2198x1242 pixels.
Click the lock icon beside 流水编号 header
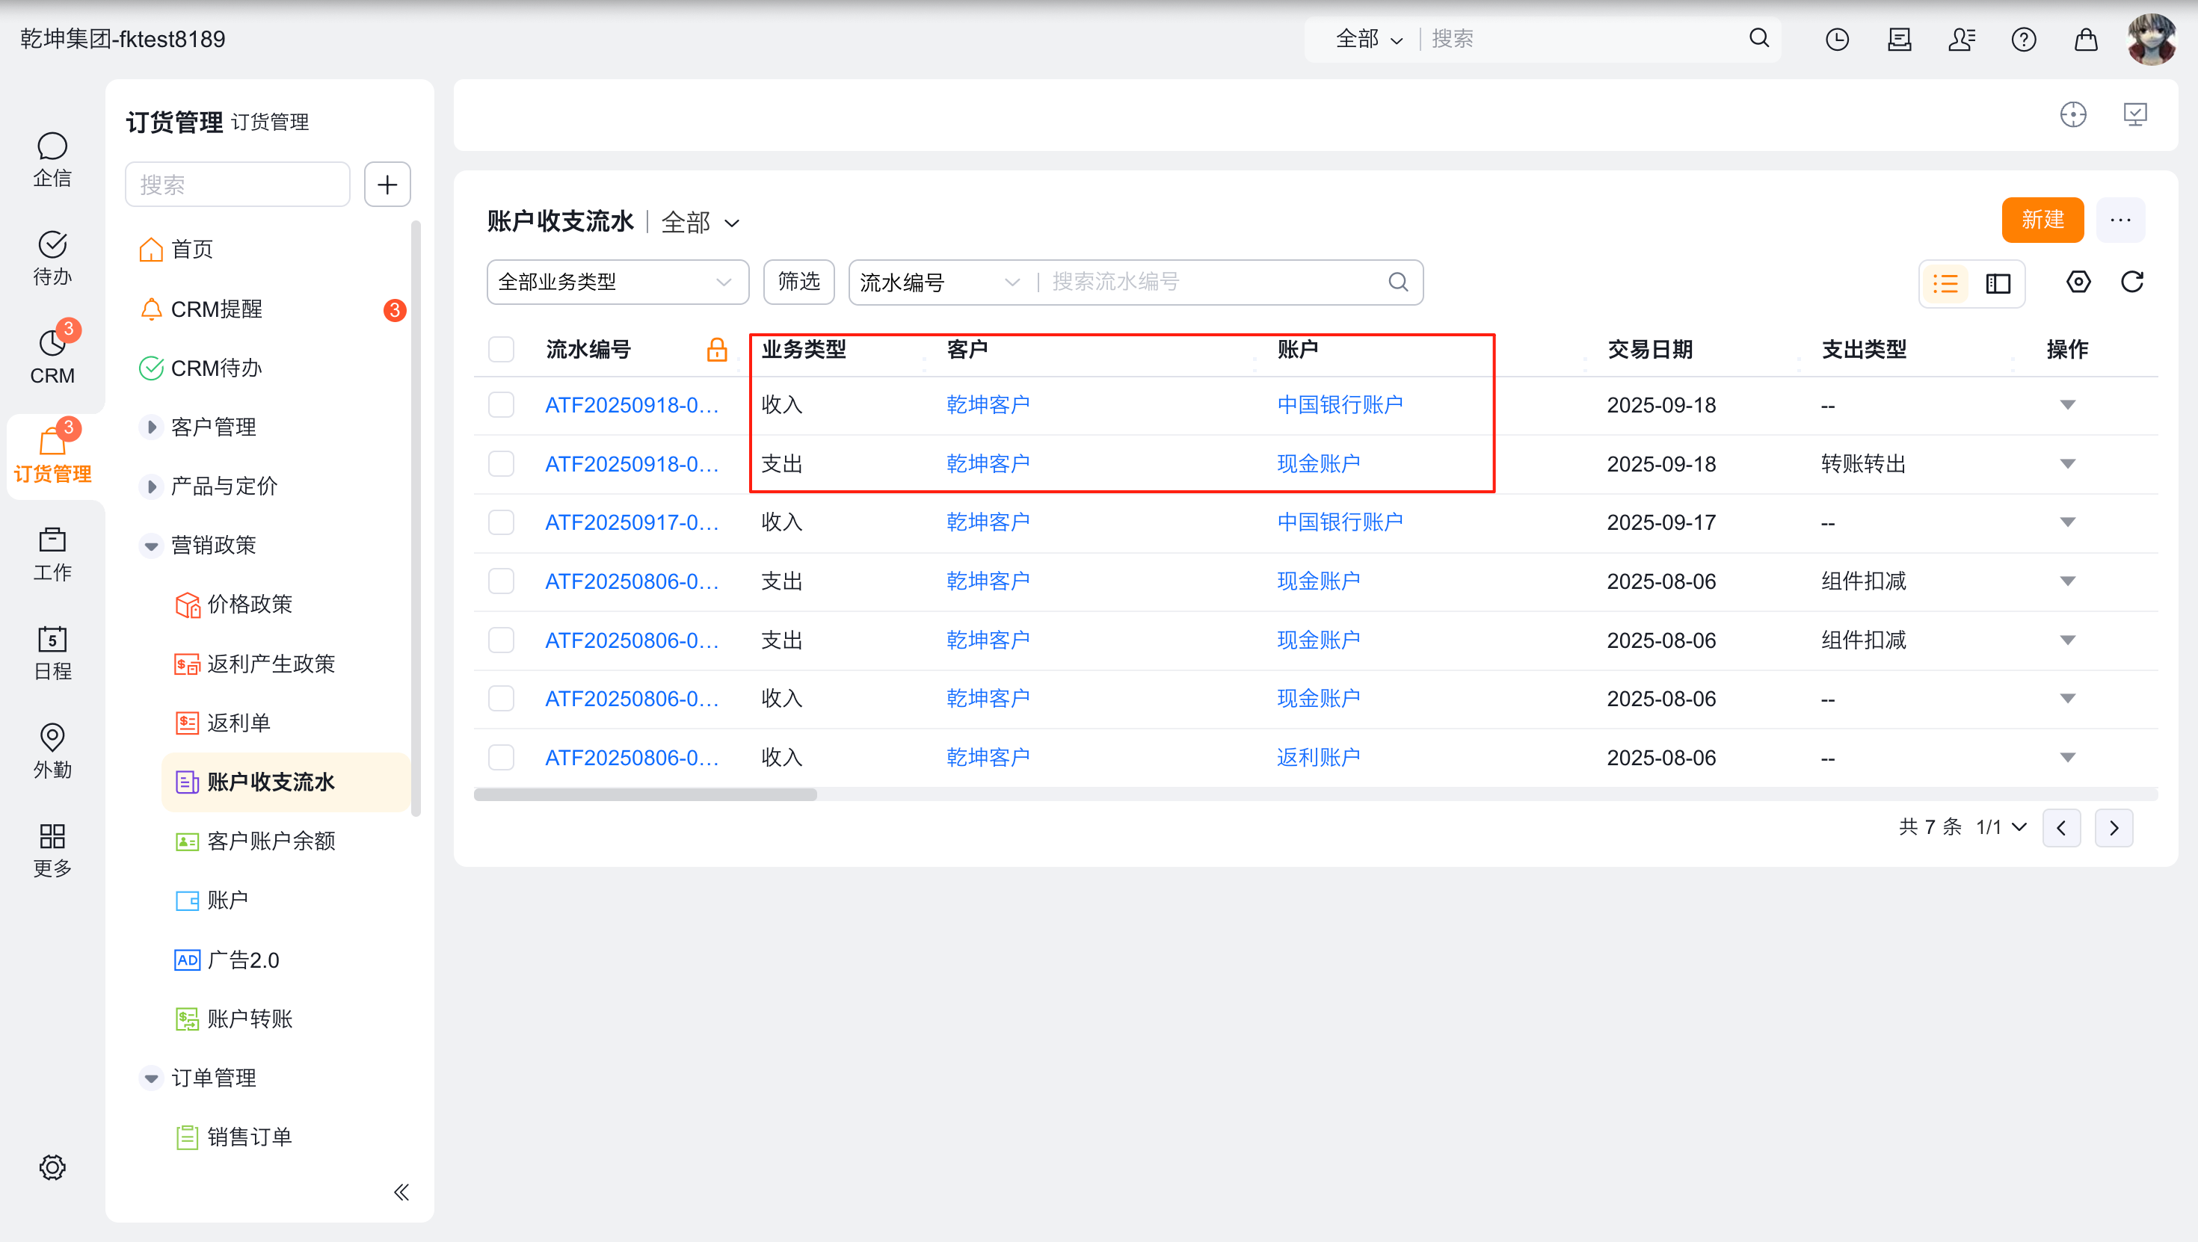point(716,350)
